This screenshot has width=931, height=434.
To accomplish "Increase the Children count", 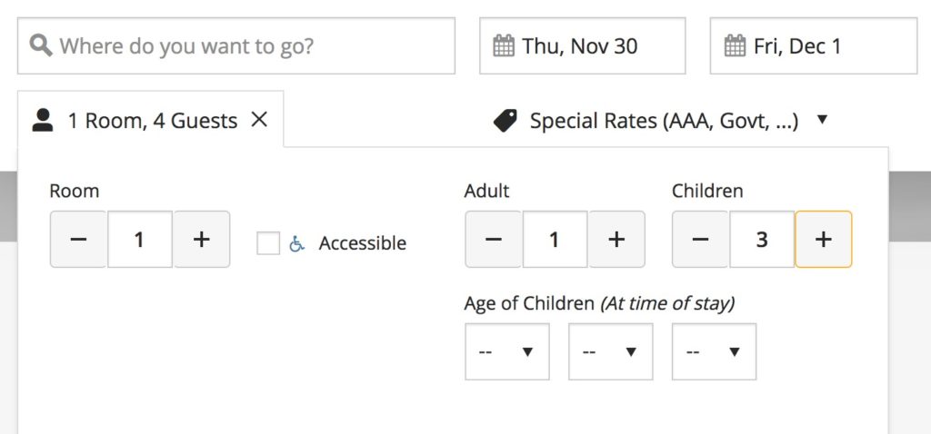I will [x=824, y=240].
